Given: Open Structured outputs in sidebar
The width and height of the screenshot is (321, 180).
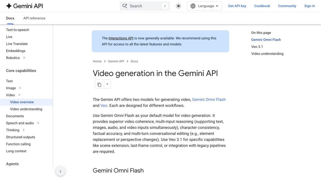Looking at the screenshot, I should coord(20,137).
